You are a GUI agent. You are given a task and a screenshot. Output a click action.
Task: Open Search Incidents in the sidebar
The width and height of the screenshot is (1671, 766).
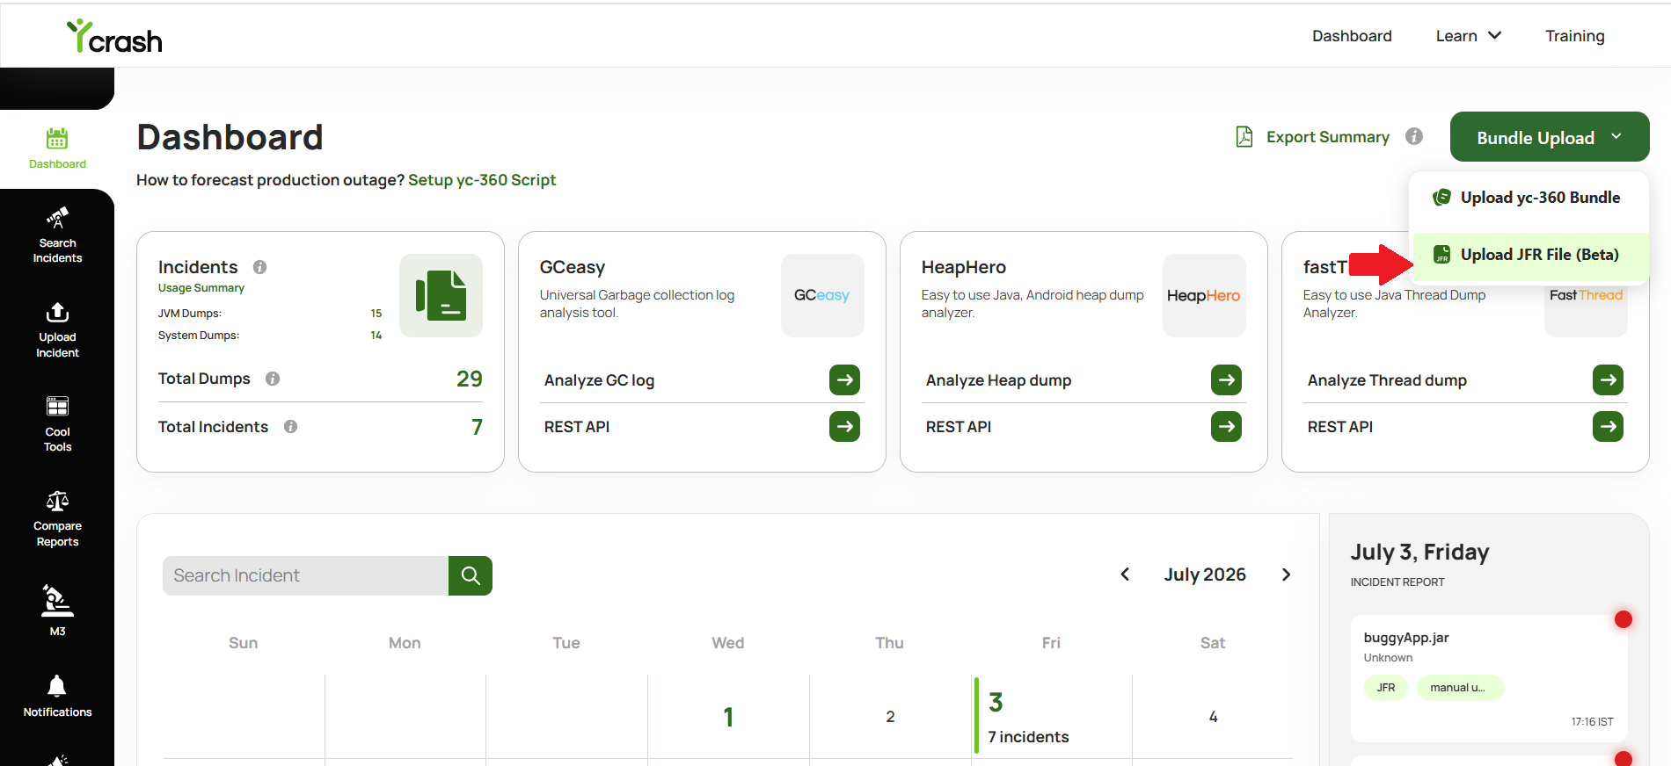(57, 235)
